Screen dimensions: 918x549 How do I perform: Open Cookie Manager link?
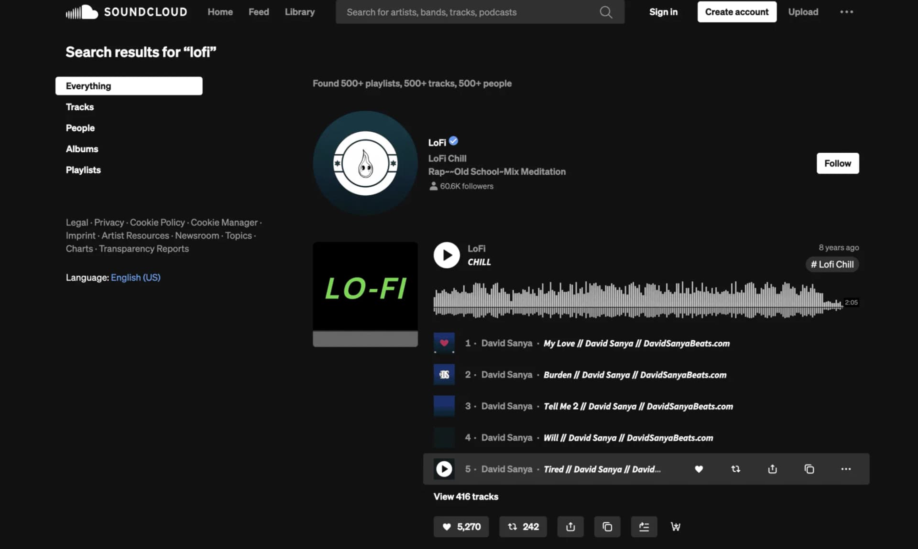224,222
